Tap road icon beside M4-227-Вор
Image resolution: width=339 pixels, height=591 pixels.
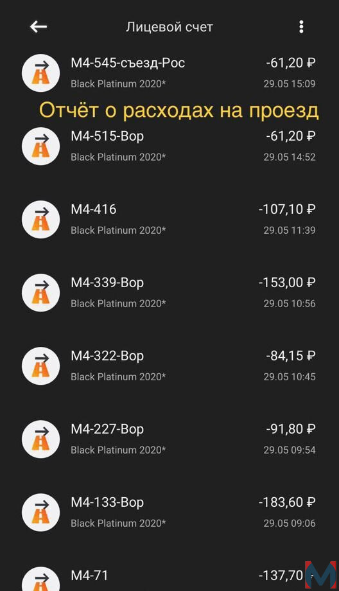click(x=40, y=439)
